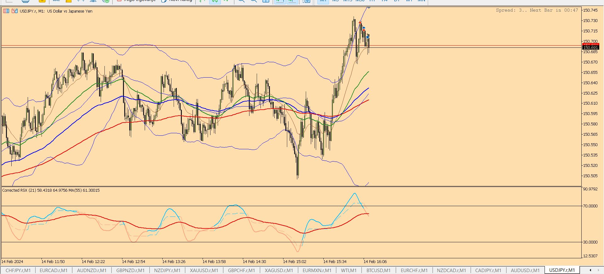The height and width of the screenshot is (274, 604).
Task: Click the Novi nalog toolbar button
Action: 177,1
